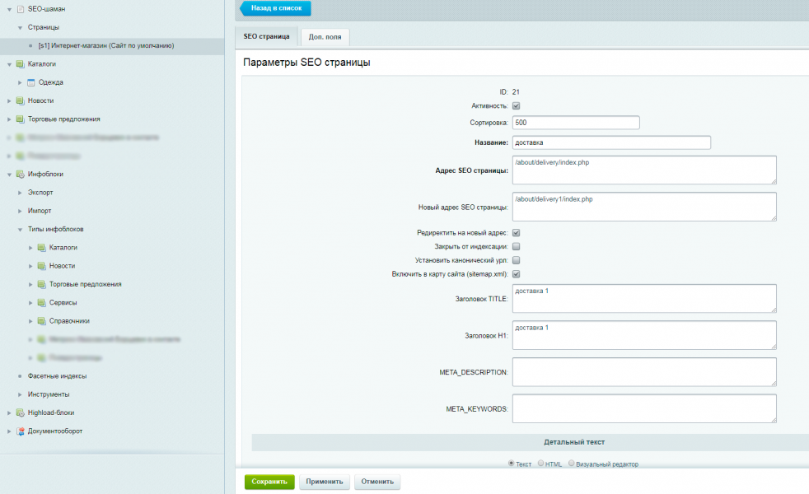
Task: Enable Установить канонический урл checkbox
Action: 516,260
